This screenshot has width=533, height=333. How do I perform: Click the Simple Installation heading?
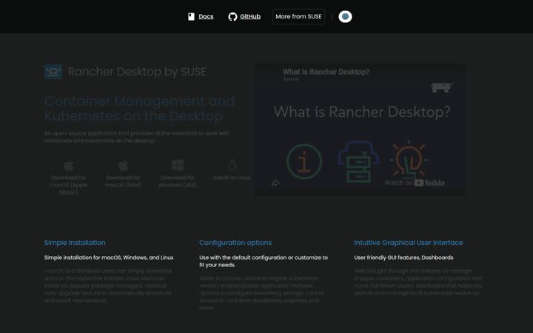[x=75, y=243]
